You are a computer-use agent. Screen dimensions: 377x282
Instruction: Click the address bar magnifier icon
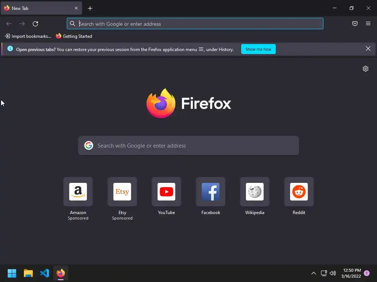(73, 23)
